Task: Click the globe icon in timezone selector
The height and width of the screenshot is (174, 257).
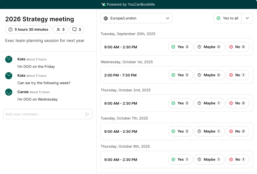Action: [106, 18]
